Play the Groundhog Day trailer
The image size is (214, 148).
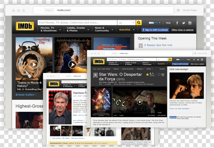click(34, 65)
